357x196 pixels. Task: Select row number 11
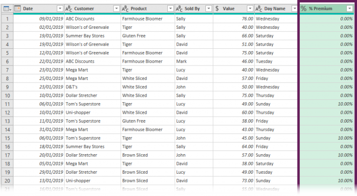[7, 104]
